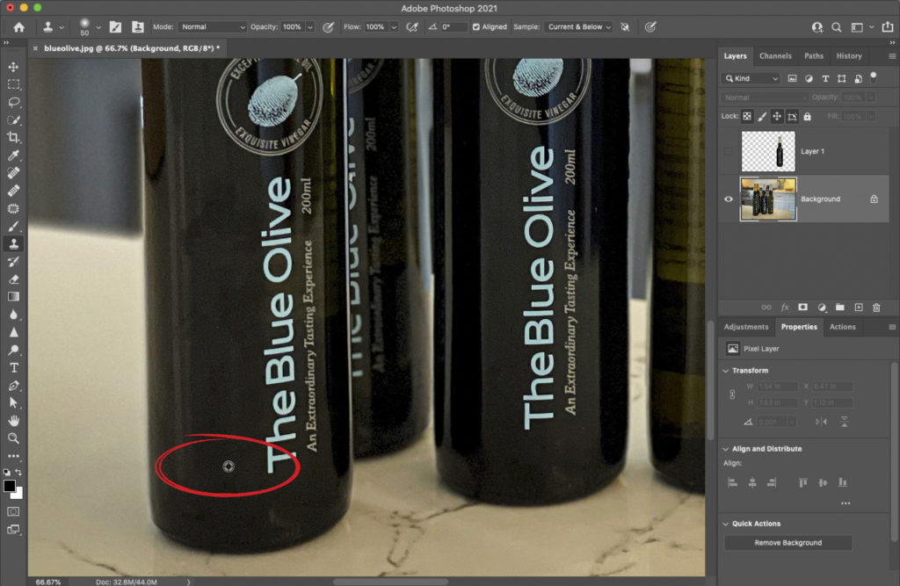Select the Dodge tool
Screen dimensions: 900x586
14,351
